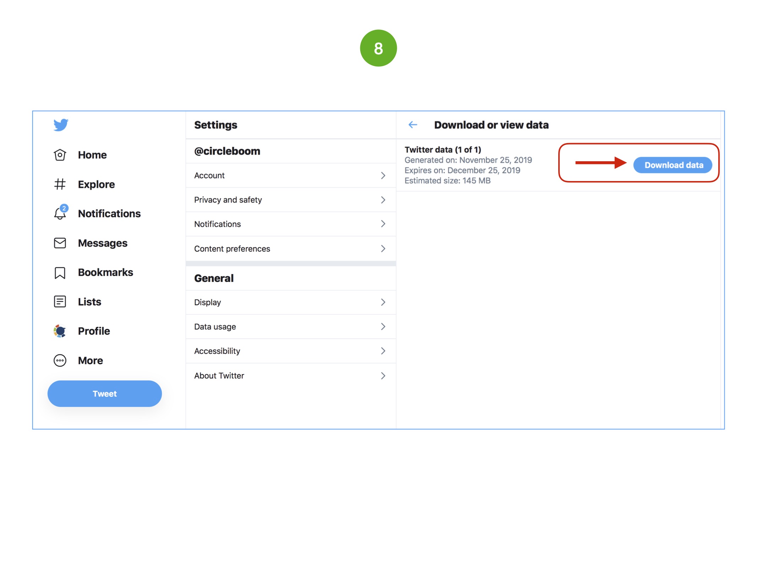Click the Home house icon
Screen dimensions: 757x568
pos(60,155)
